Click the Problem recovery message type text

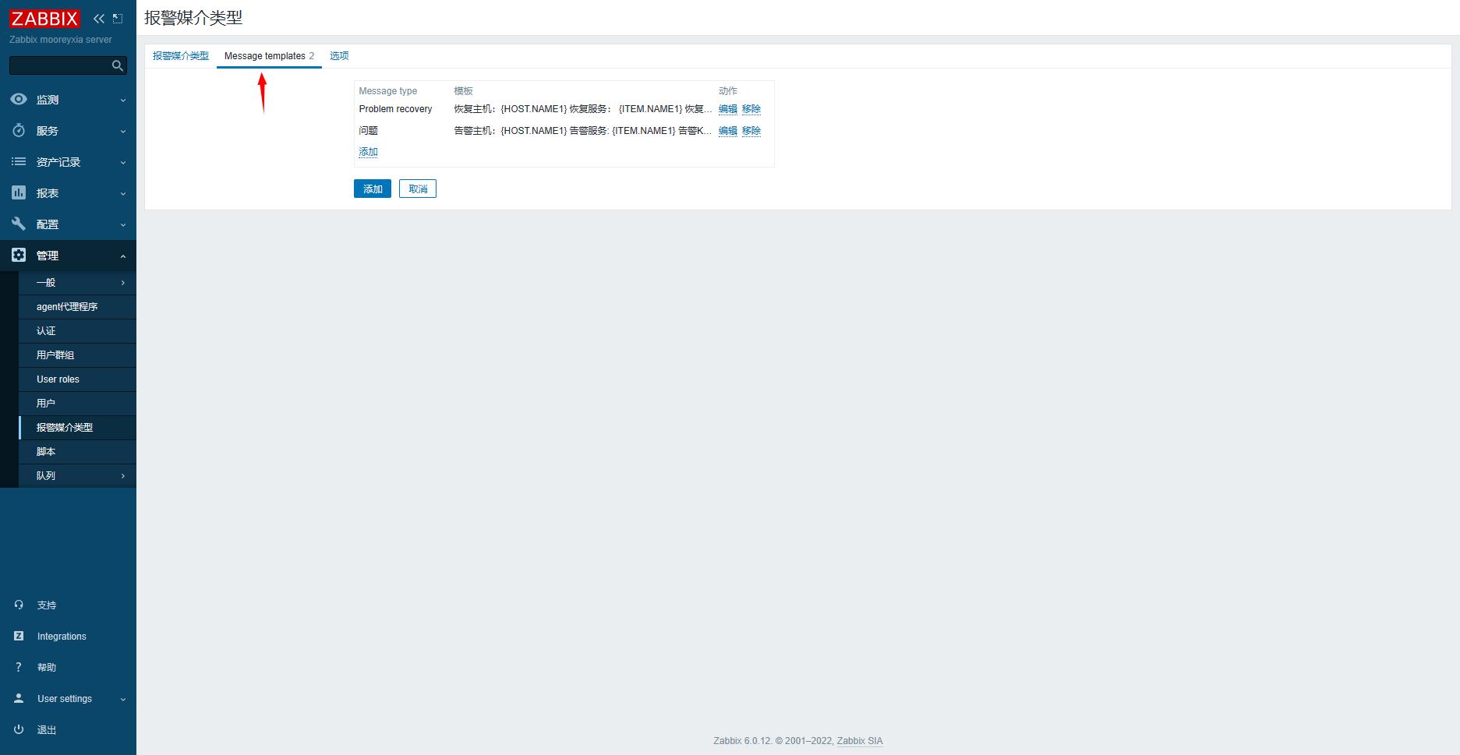pos(395,109)
